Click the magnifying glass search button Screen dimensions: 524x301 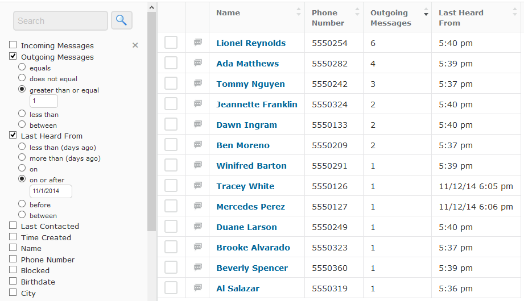tap(122, 20)
